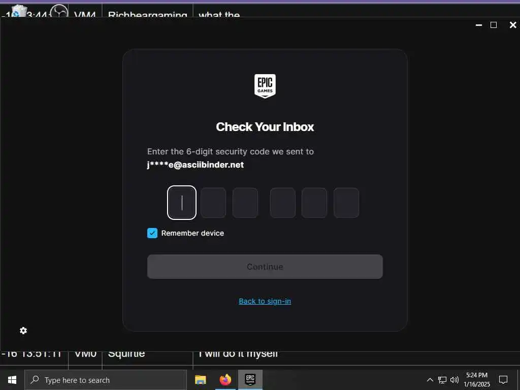Open Firefox from the taskbar
Viewport: 520px width, 390px height.
coord(225,380)
